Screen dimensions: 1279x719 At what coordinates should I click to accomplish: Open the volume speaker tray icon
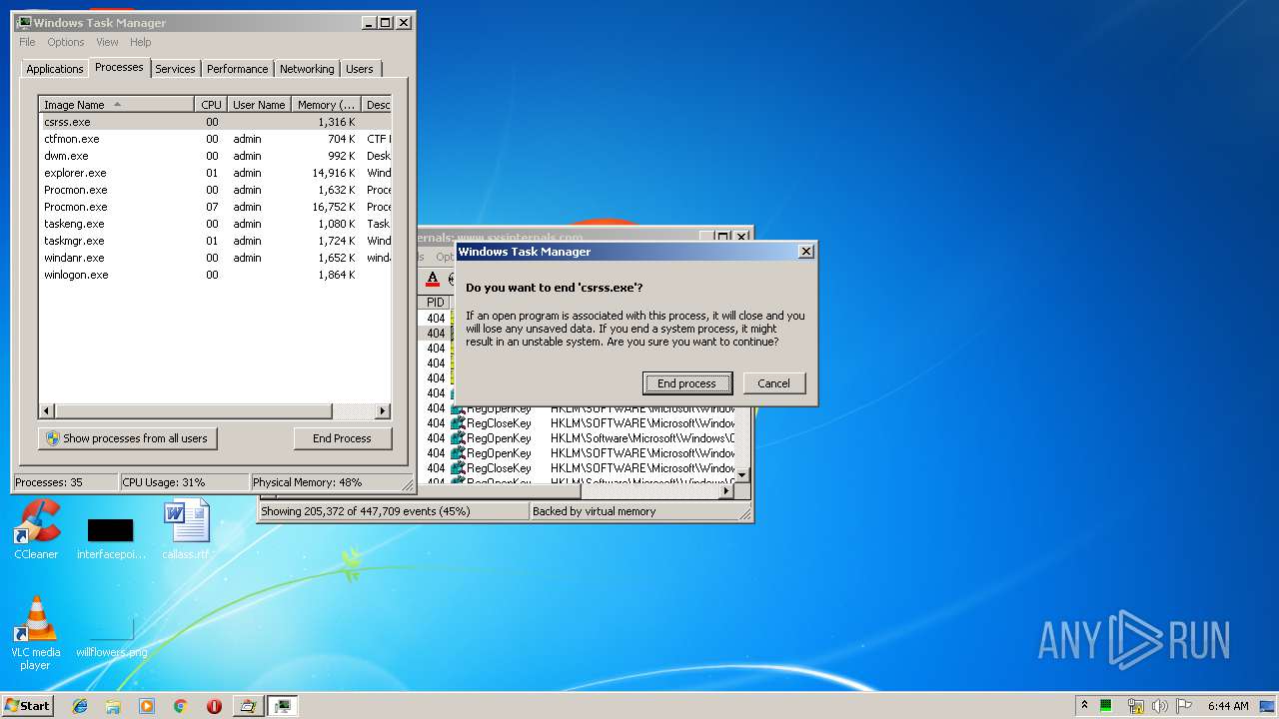coord(1159,706)
